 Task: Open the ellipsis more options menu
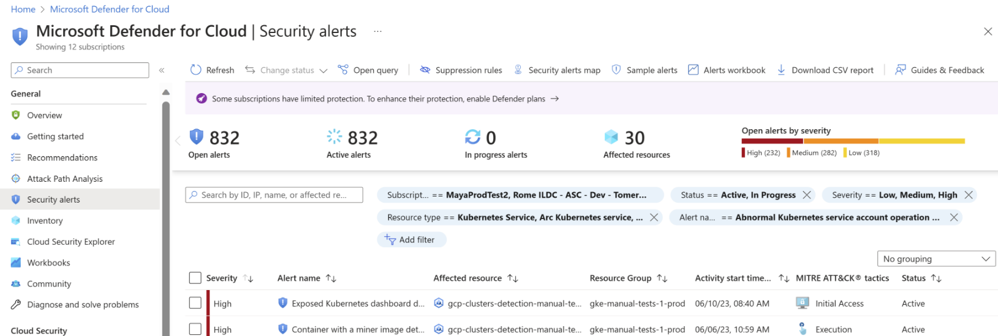pos(378,31)
